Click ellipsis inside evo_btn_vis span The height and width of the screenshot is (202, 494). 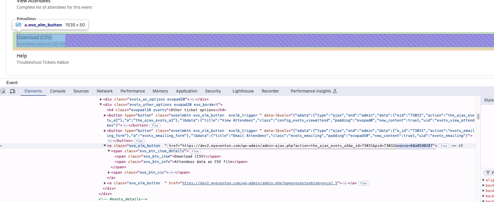tap(171, 173)
